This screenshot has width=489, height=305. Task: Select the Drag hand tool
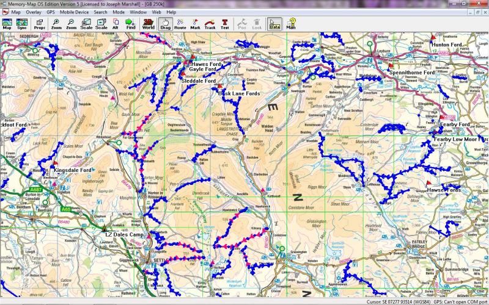tap(165, 24)
